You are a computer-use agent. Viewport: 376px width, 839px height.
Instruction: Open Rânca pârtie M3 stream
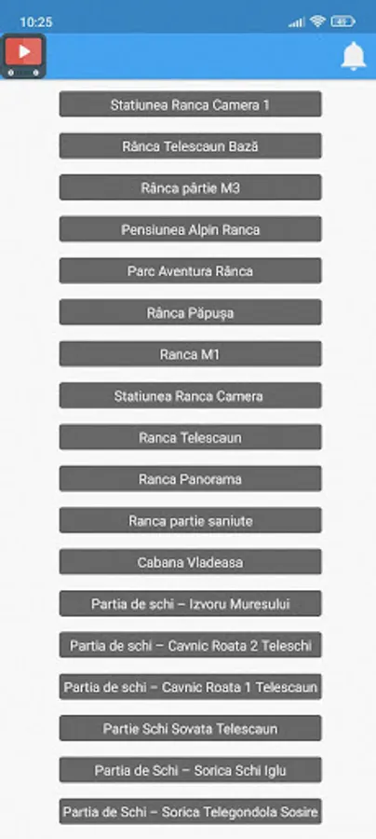190,187
